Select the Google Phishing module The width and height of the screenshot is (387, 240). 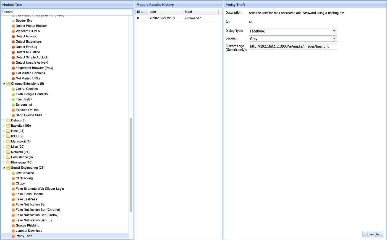27,225
